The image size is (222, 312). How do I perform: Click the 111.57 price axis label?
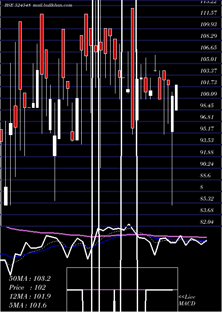pyautogui.click(x=209, y=13)
